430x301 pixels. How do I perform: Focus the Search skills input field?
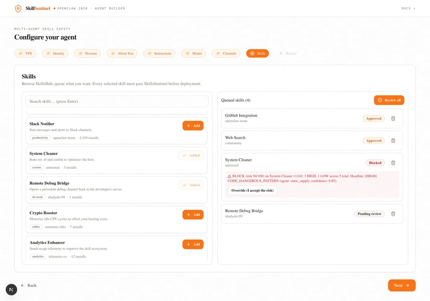(x=117, y=101)
